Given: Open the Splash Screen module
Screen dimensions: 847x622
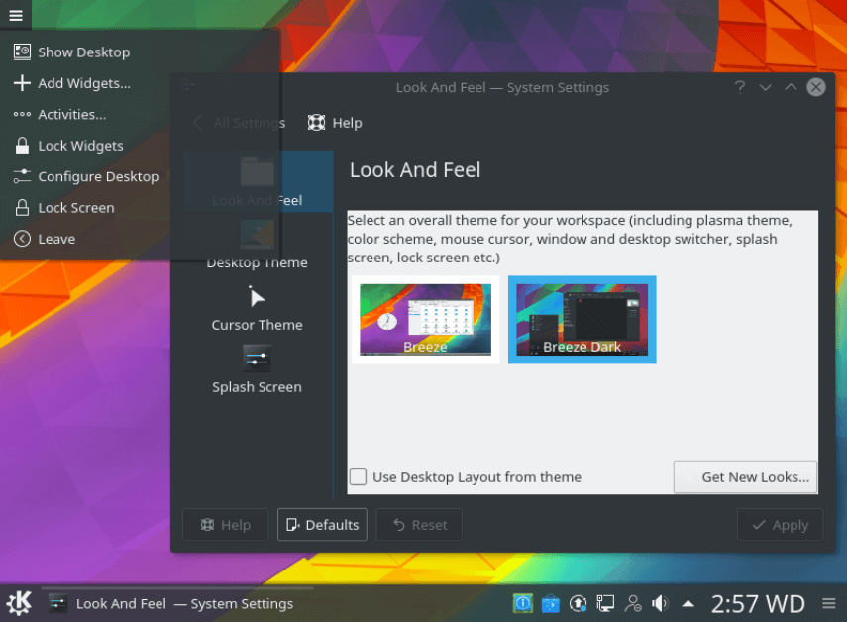Looking at the screenshot, I should pyautogui.click(x=258, y=369).
